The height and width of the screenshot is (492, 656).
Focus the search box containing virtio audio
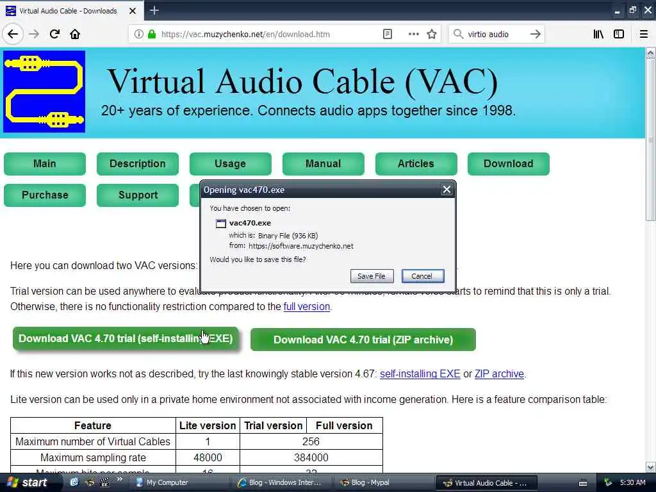click(x=496, y=35)
